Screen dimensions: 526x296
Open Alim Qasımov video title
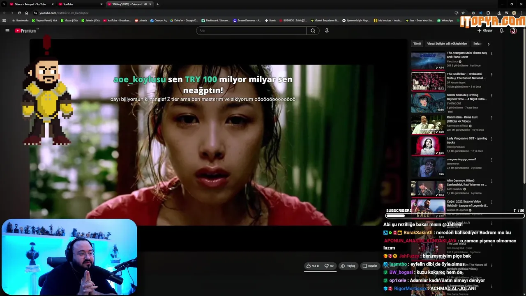pos(467,183)
